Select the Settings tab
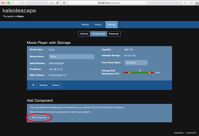 tap(111, 25)
